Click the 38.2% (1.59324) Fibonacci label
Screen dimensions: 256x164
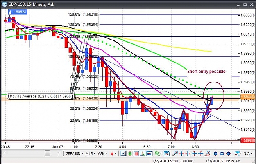84,108
